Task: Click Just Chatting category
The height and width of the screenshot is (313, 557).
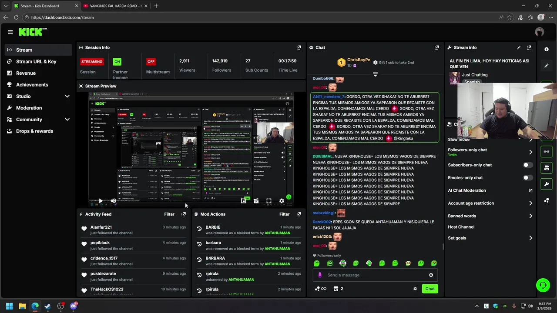Action: [474, 75]
